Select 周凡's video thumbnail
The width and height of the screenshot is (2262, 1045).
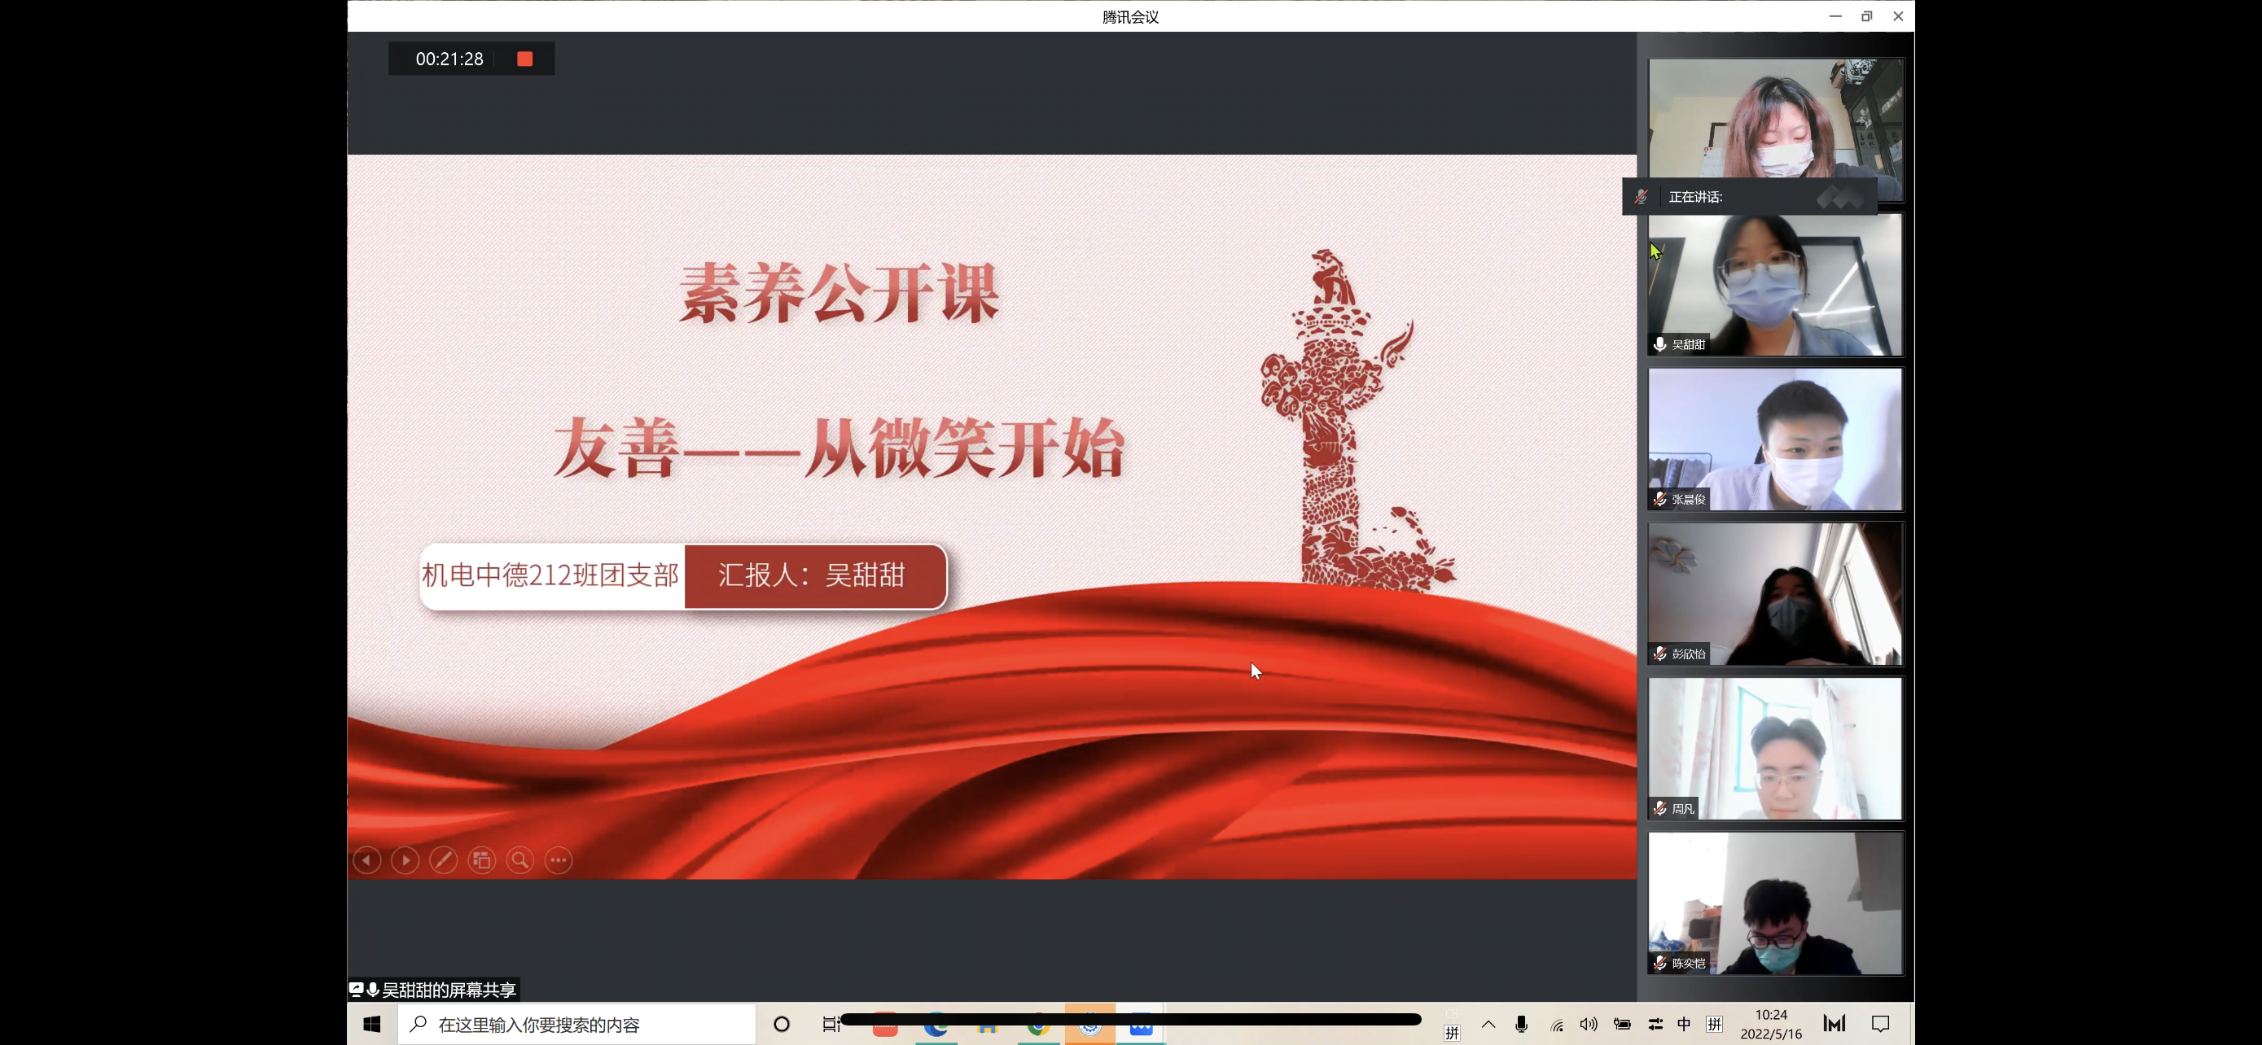pos(1776,749)
